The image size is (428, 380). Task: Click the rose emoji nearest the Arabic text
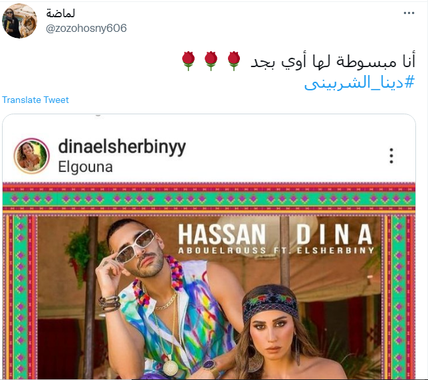(x=234, y=61)
